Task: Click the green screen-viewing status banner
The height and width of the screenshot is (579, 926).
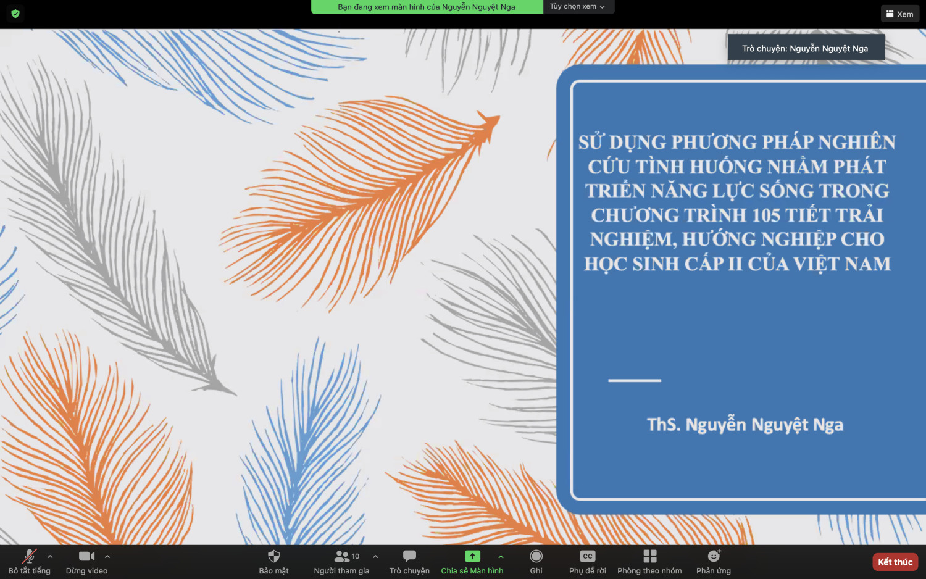Action: pos(427,7)
